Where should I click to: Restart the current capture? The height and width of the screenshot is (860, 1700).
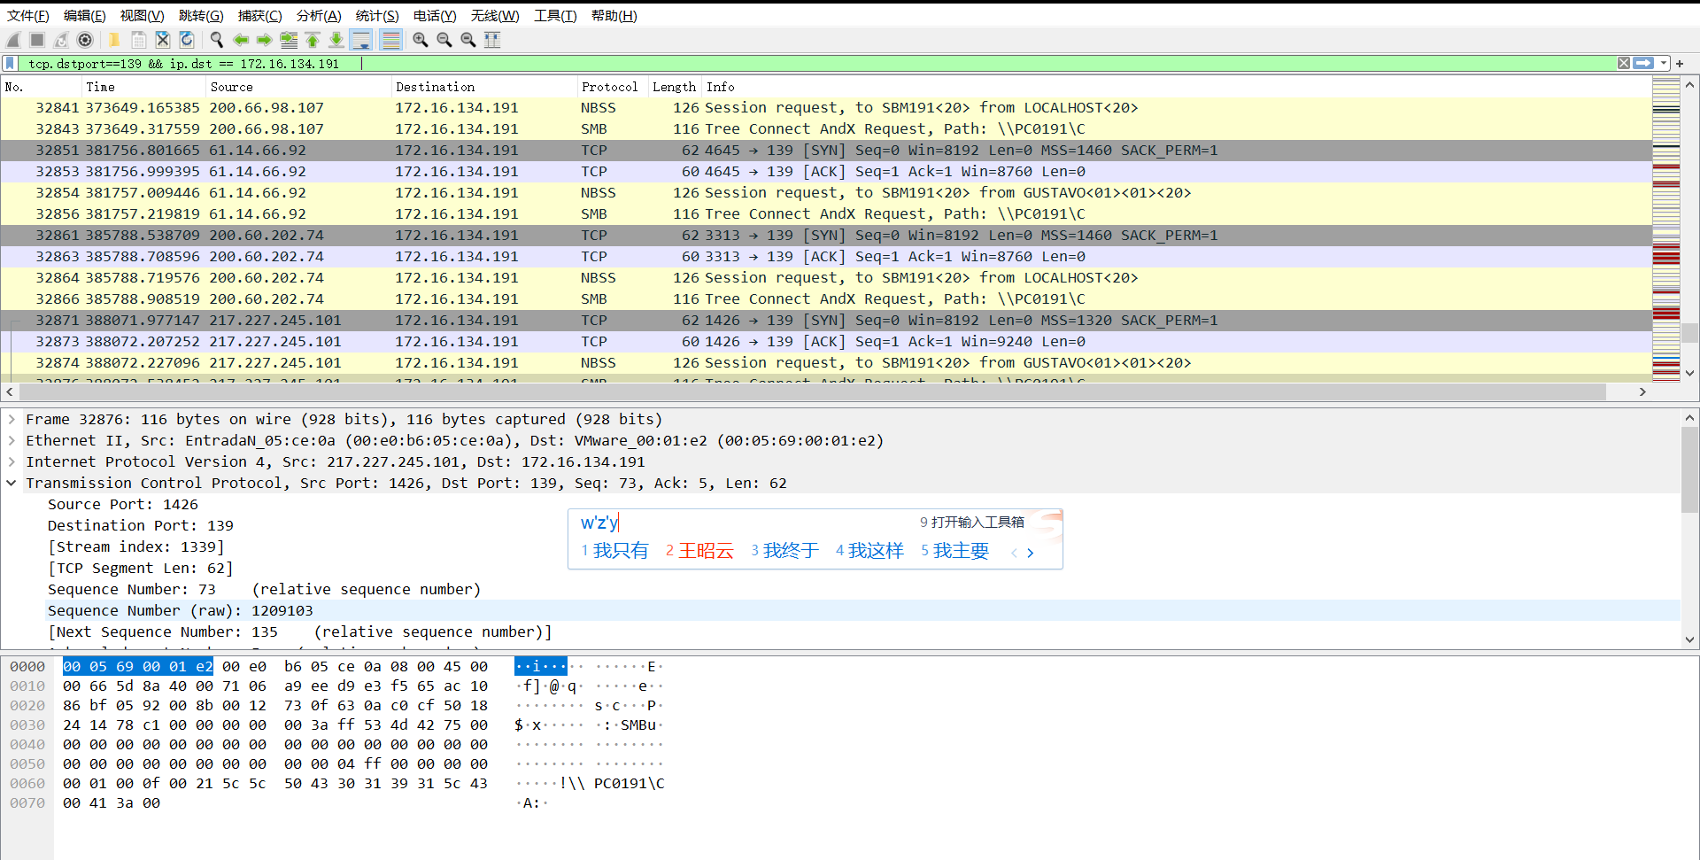[61, 40]
